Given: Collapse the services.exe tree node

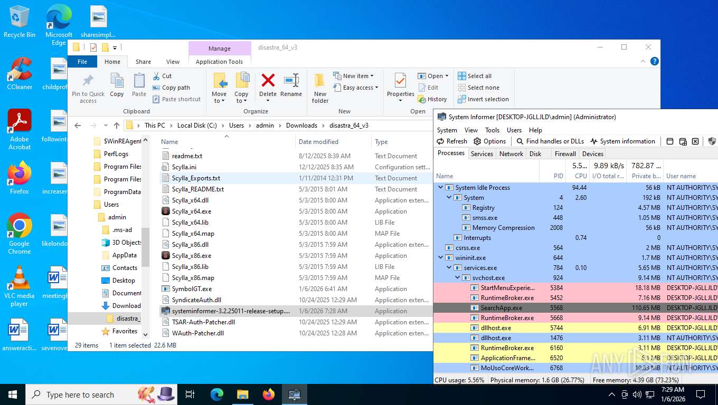Looking at the screenshot, I should [x=449, y=268].
